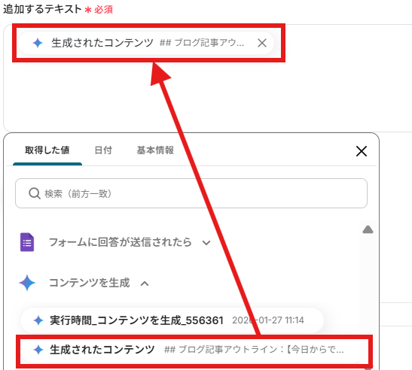Remove the 生成されたコンテンツ chip from text field
The height and width of the screenshot is (370, 412).
[x=262, y=43]
